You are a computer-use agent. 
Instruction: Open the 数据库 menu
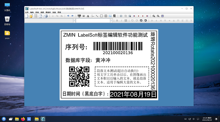pos(48,12)
